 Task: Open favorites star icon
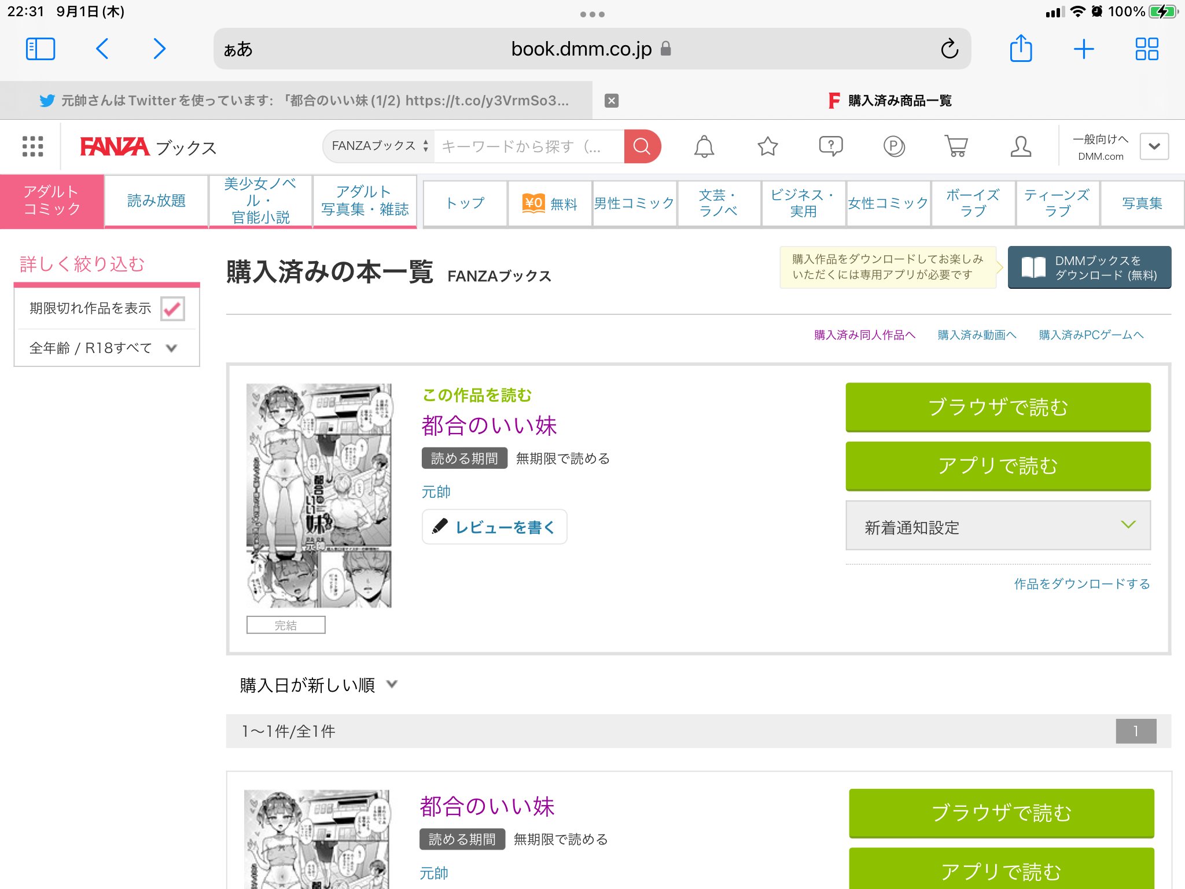pos(767,146)
